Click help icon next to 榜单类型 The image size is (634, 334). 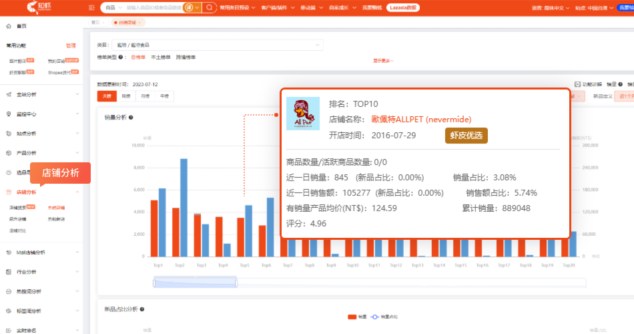point(121,57)
